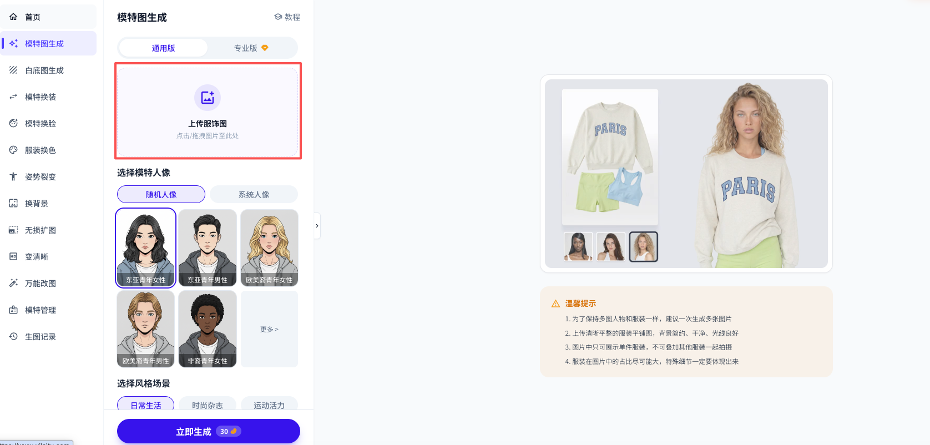Click the expand icon for 无损扩图
This screenshot has width=930, height=445.
(13, 230)
